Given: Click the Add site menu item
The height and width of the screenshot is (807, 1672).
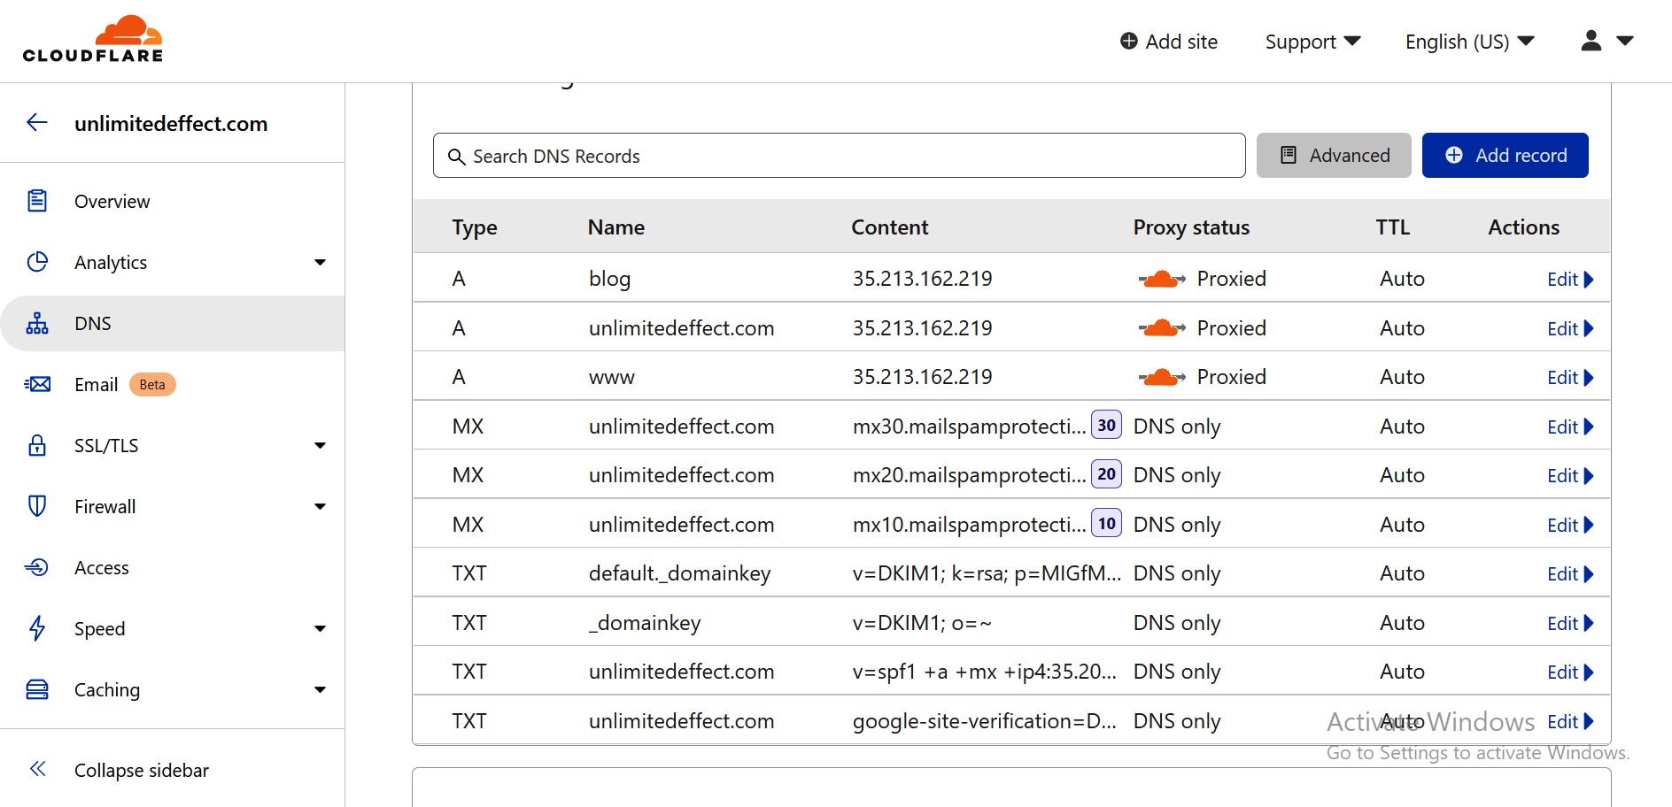Looking at the screenshot, I should click(x=1168, y=41).
